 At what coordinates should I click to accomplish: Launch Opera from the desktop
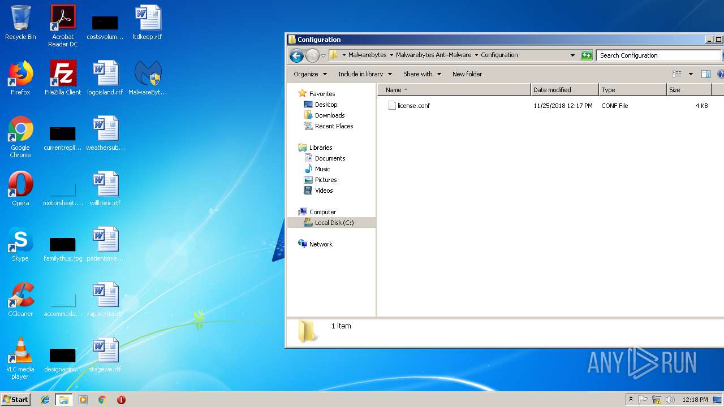20,189
